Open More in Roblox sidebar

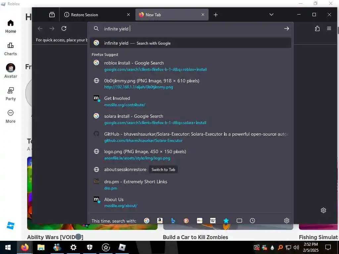[x=11, y=116]
